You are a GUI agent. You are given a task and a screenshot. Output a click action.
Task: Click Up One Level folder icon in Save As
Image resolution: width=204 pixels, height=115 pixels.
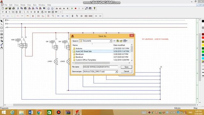[118, 41]
